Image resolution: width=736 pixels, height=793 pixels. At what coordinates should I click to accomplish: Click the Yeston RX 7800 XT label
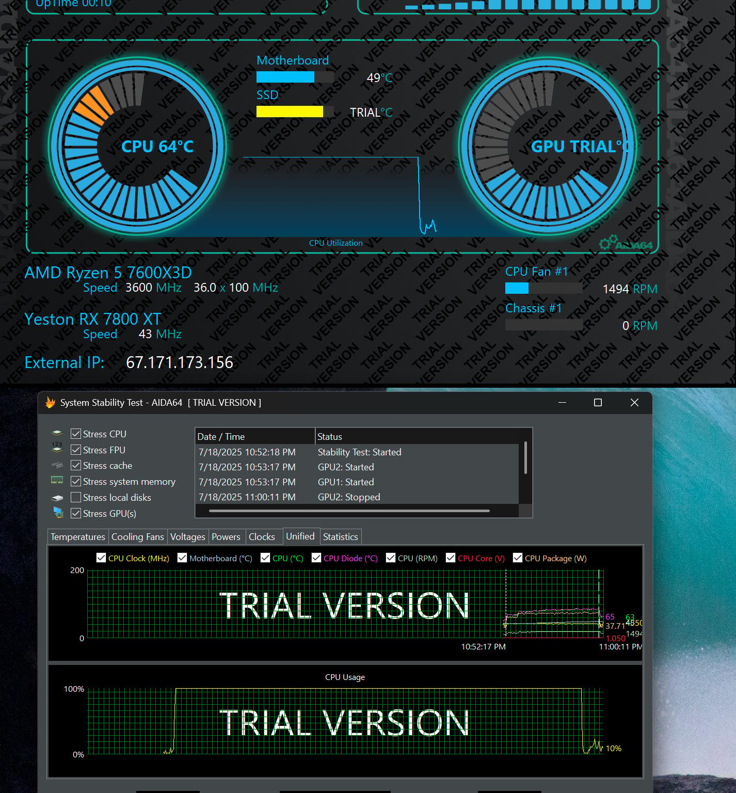pyautogui.click(x=93, y=319)
